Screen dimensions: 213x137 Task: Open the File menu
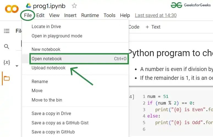point(28,15)
